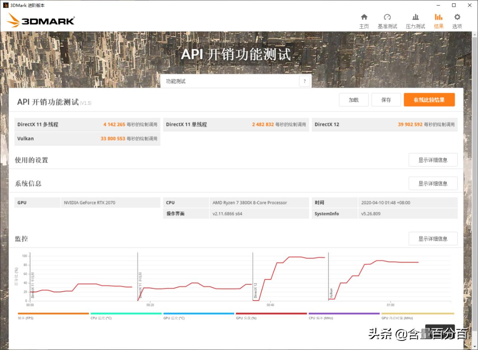Image resolution: width=478 pixels, height=350 pixels.
Task: Expand 显示详细信息 under 监控
Action: [x=432, y=238]
